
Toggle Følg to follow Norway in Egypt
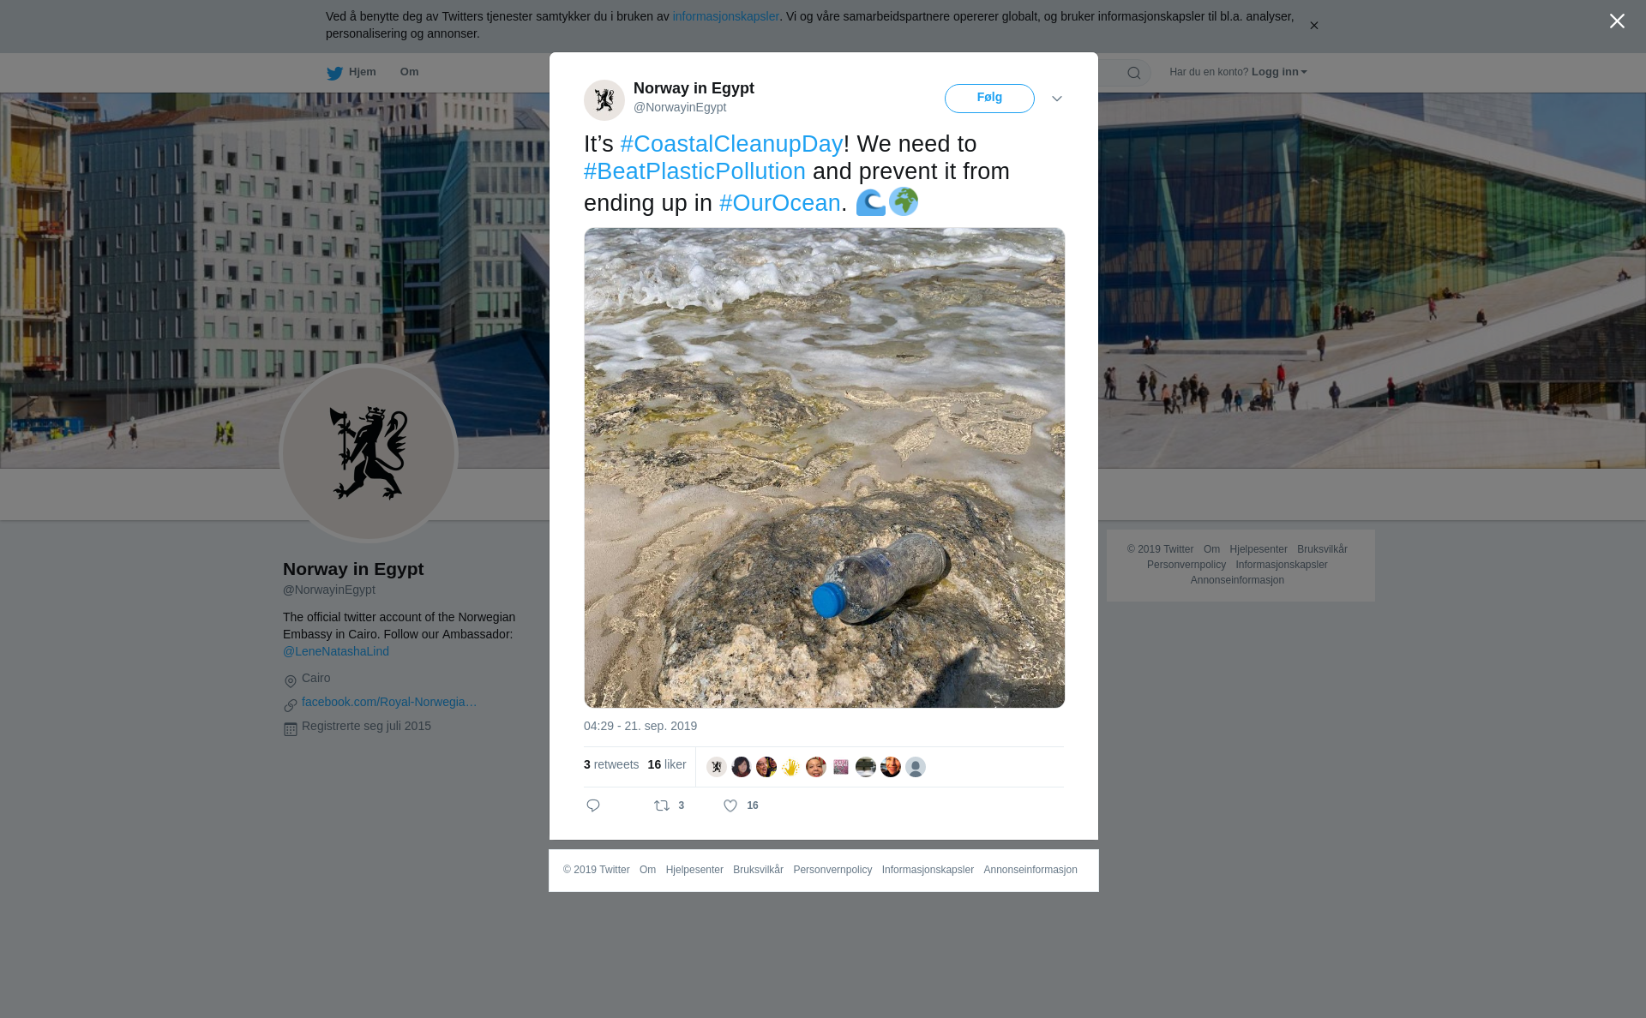coord(989,99)
